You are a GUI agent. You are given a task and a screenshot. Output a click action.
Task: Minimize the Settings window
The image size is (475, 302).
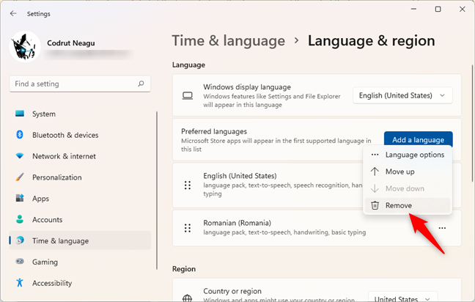pyautogui.click(x=413, y=9)
